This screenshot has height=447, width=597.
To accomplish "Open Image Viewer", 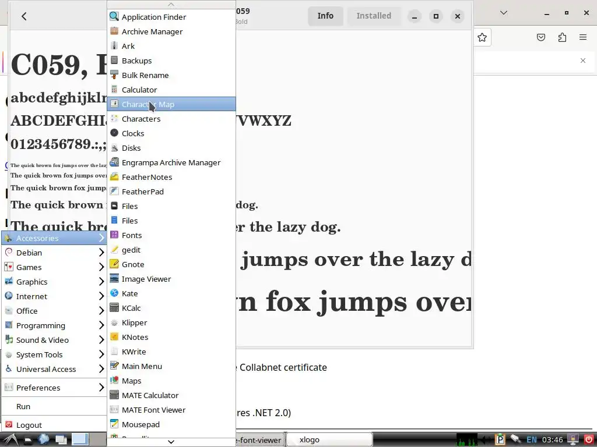I will point(171,279).
